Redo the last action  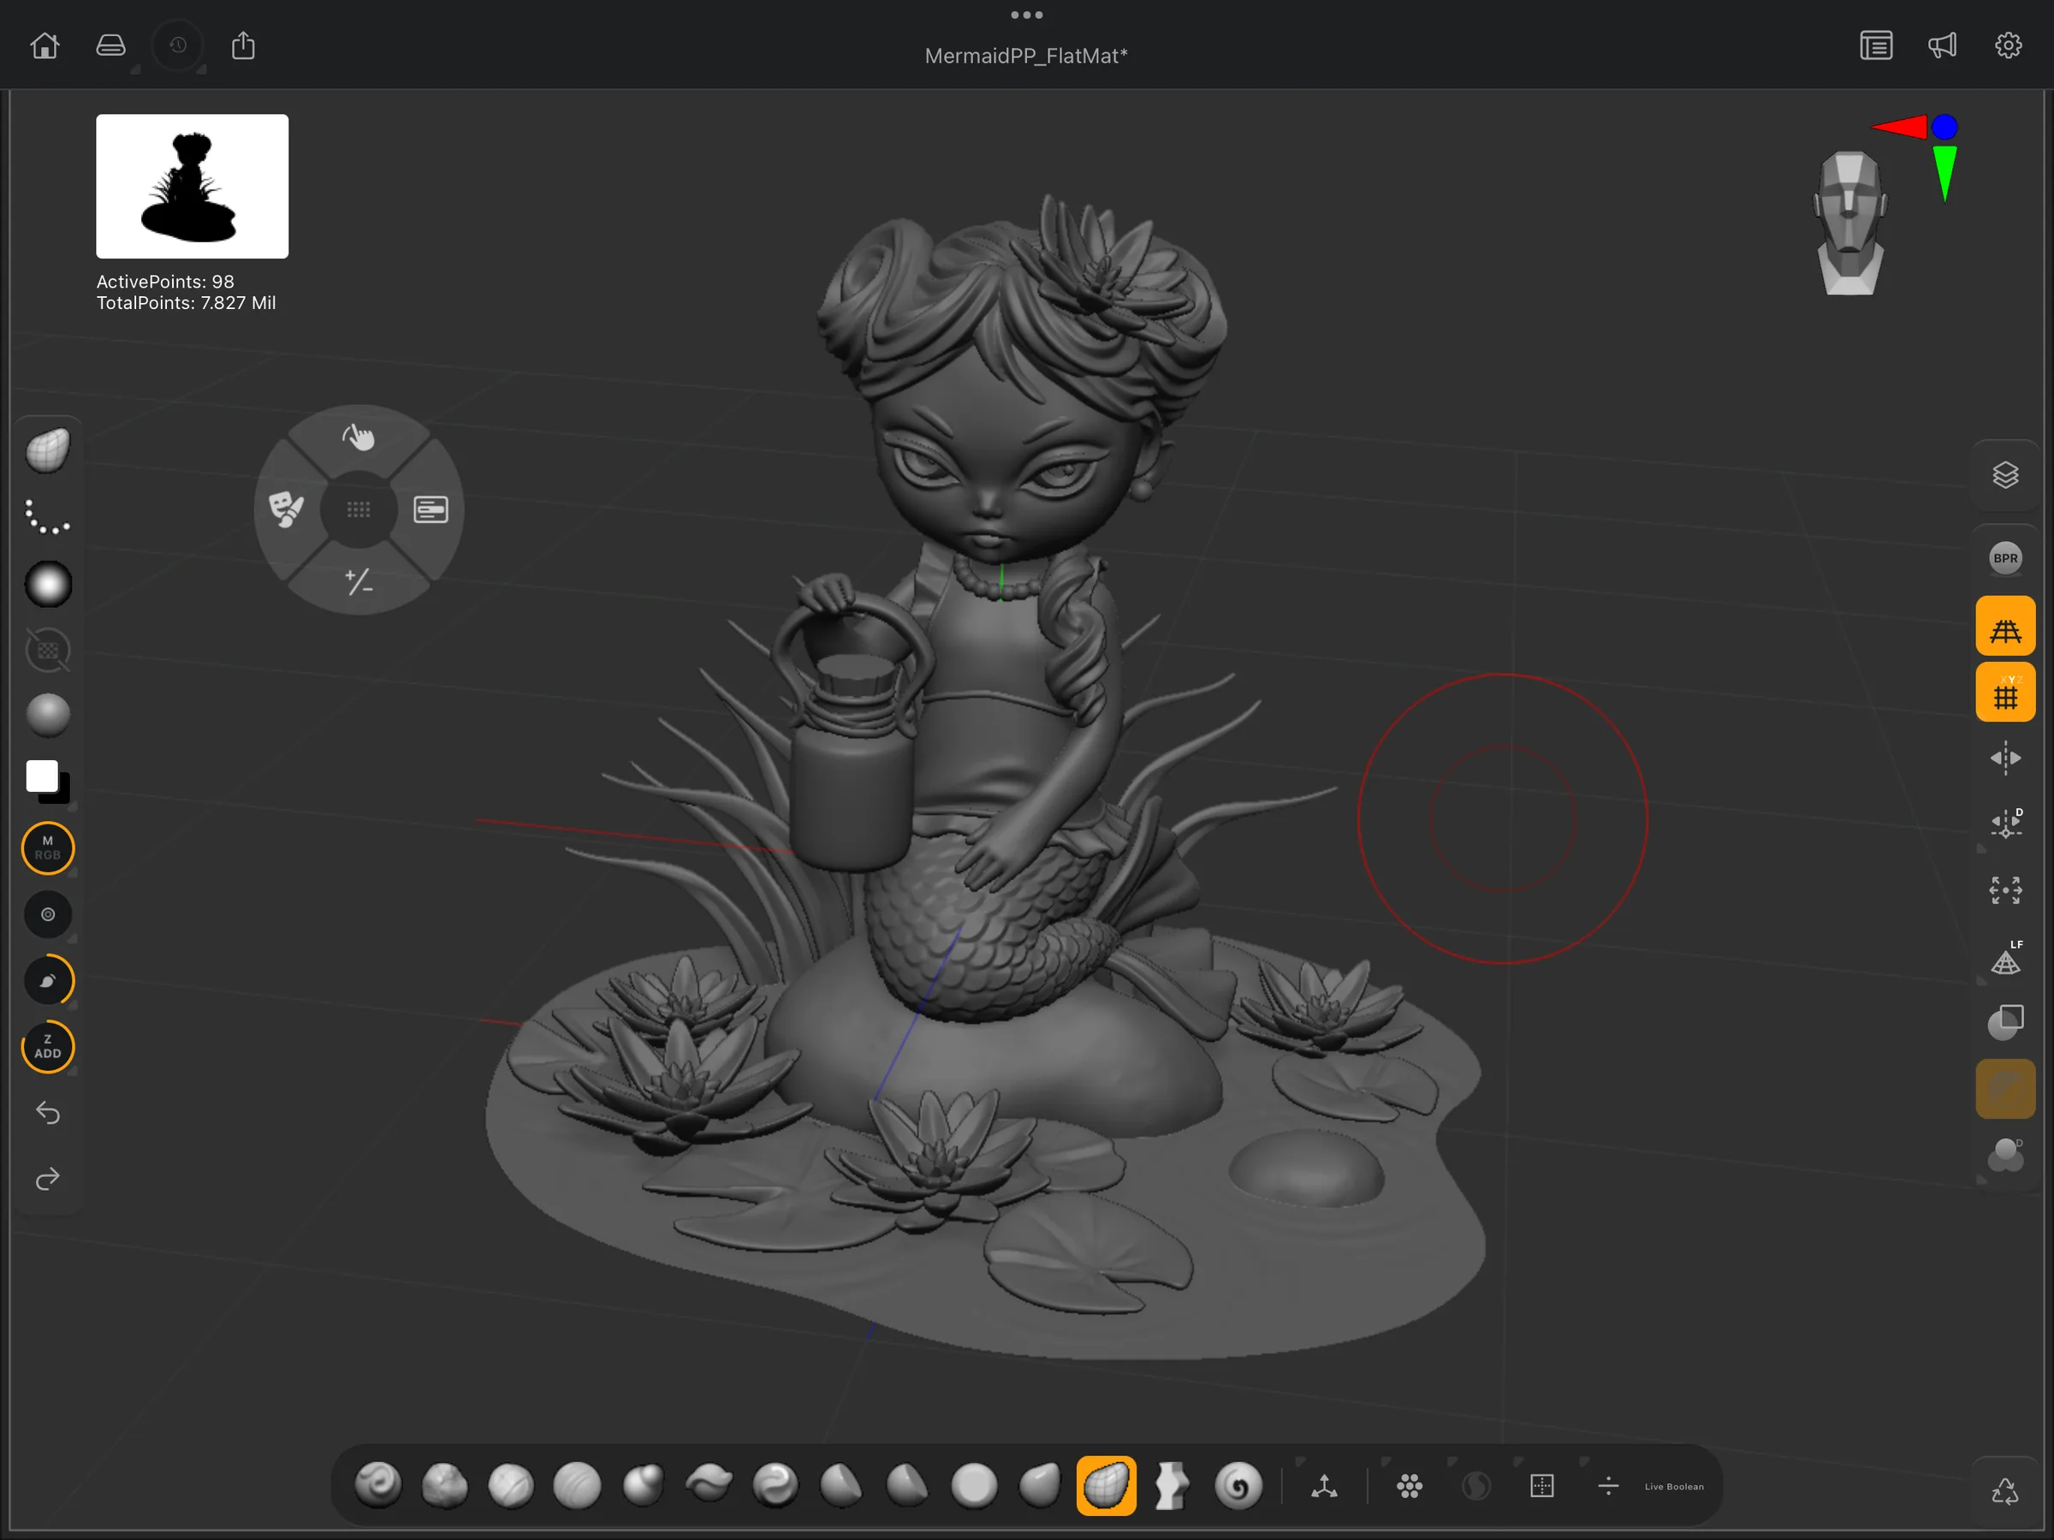tap(47, 1180)
